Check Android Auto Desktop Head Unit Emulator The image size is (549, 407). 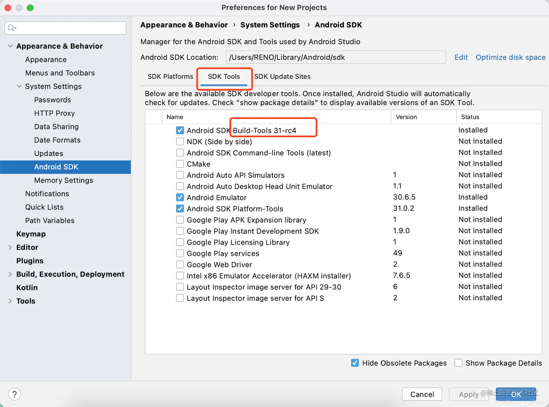180,186
